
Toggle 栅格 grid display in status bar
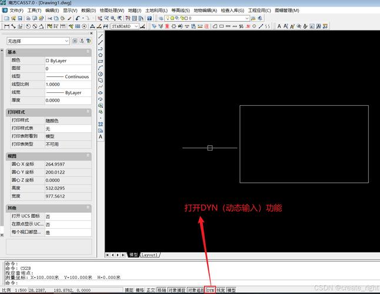(x=140, y=290)
